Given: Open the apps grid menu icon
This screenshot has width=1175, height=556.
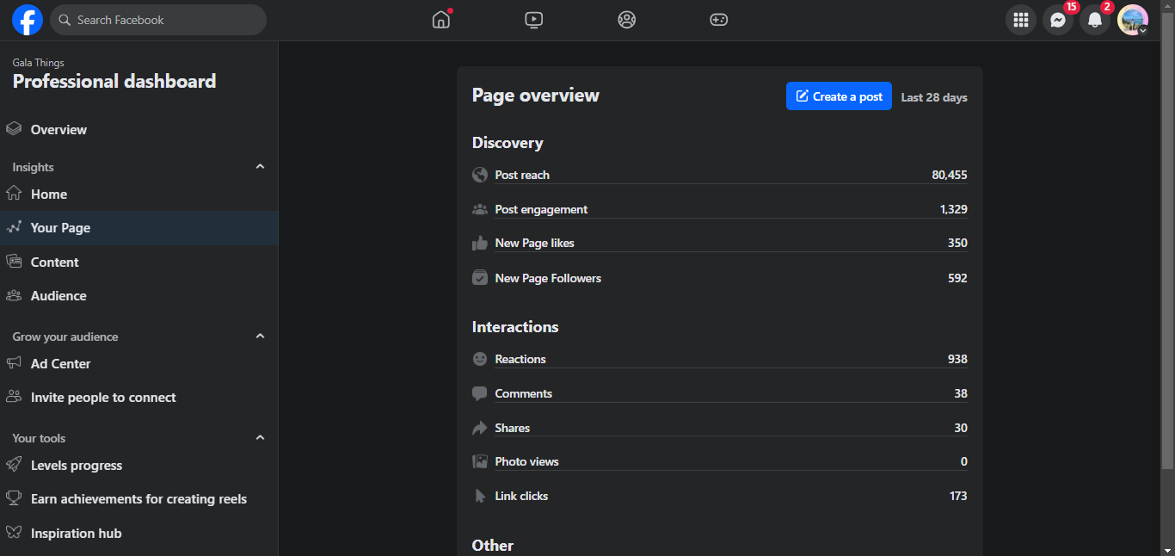Looking at the screenshot, I should [1021, 20].
